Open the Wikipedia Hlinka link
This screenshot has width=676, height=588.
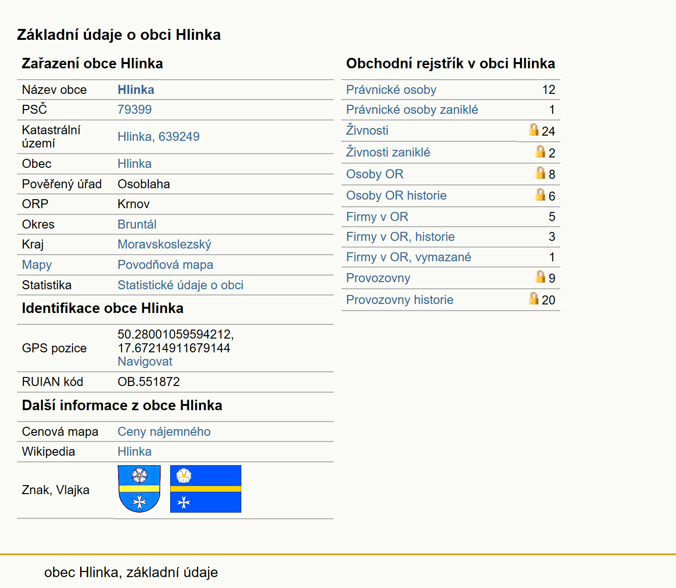coord(135,451)
